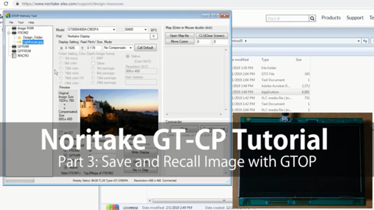Viewport: 374px width, 210px height.
Task: Select the 24bit color radio button
Action: [x=61, y=83]
